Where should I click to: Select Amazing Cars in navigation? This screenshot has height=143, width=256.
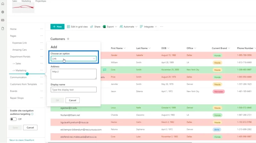coord(20,50)
